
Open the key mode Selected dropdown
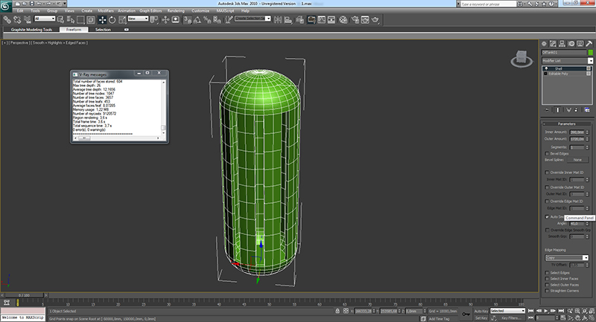click(x=507, y=311)
